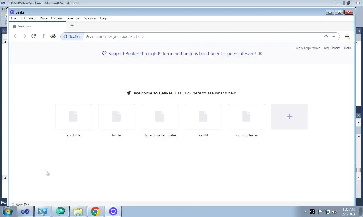Show hidden system tray icons arrow

point(305,212)
